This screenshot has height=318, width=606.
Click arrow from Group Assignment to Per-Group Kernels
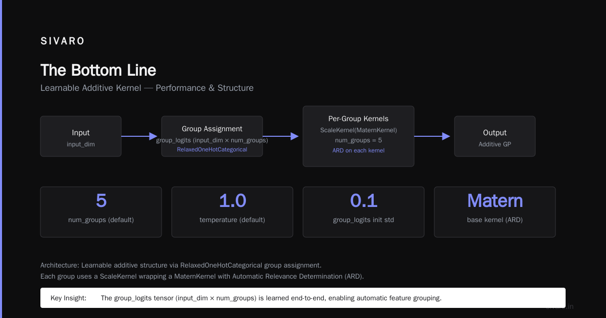pos(281,136)
